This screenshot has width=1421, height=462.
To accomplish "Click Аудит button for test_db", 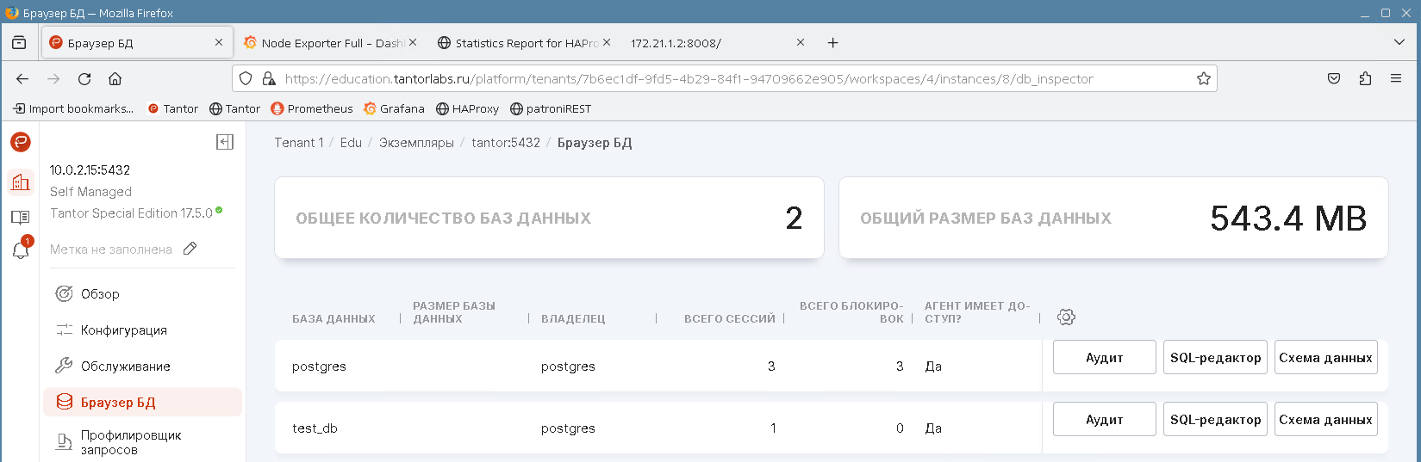I will (1104, 420).
